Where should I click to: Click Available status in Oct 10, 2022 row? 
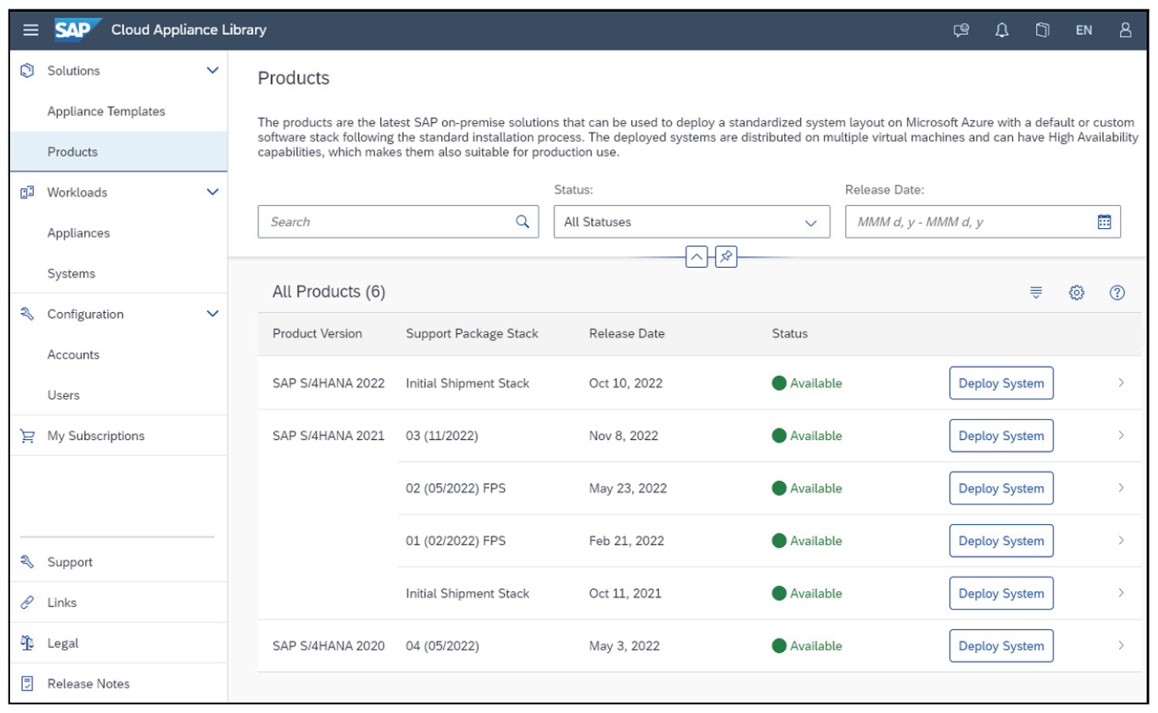coord(807,383)
